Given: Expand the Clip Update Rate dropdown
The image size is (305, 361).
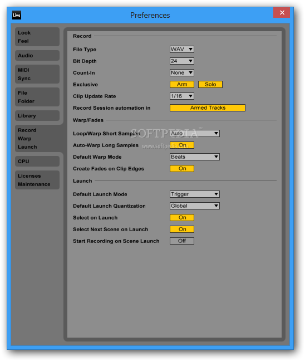Looking at the screenshot, I should click(x=182, y=96).
